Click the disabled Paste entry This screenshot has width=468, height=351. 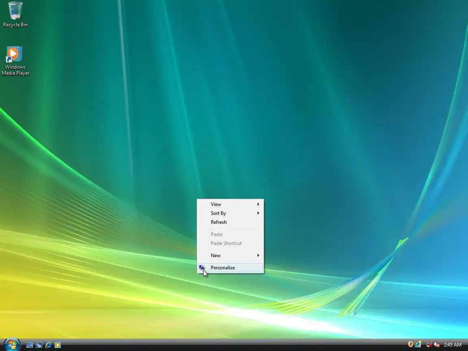click(x=230, y=234)
